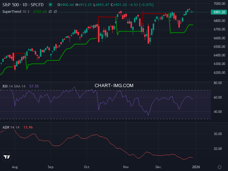Viewport: 228px width, 171px height.
Task: Click the first Ø icon on SuperTrend legend
Action: click(50, 12)
